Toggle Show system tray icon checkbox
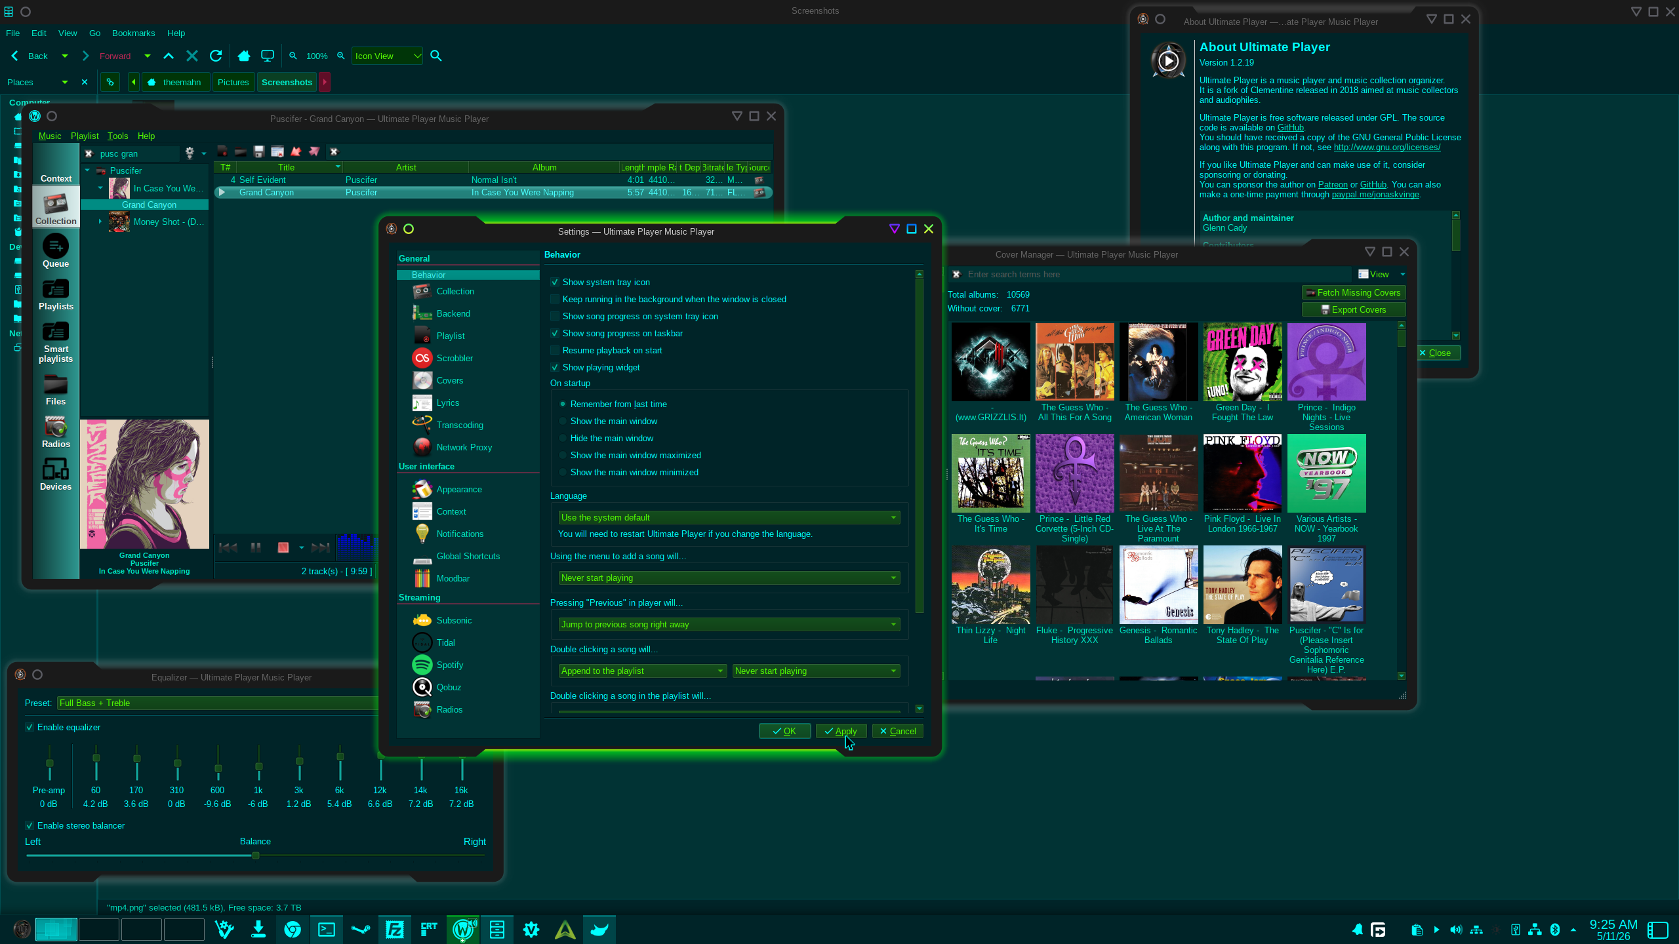Screen dimensions: 1679x944 555,283
